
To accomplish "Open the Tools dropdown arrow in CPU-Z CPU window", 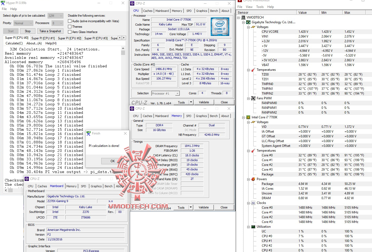I will (191, 102).
